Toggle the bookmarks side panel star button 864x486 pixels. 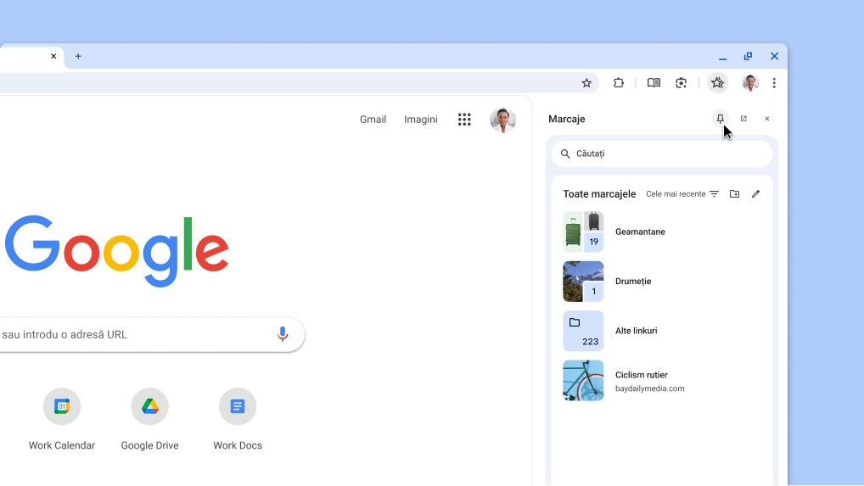(x=717, y=83)
